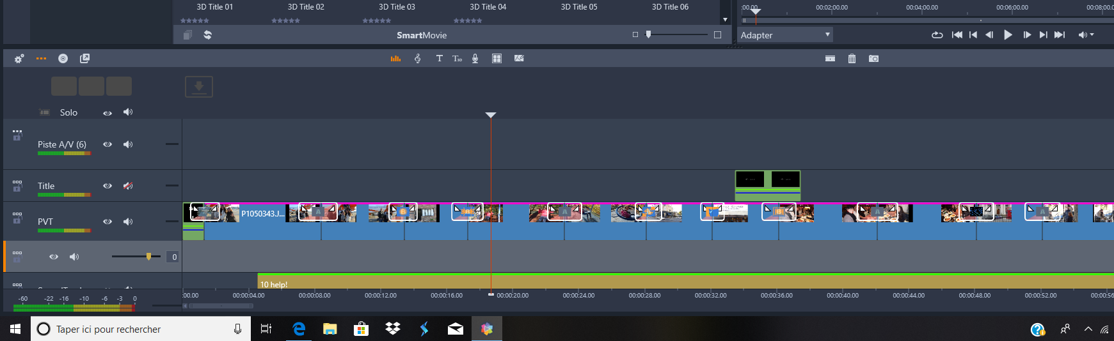1114x341 pixels.
Task: Click the SmartMovie copy pages icon
Action: tap(187, 35)
